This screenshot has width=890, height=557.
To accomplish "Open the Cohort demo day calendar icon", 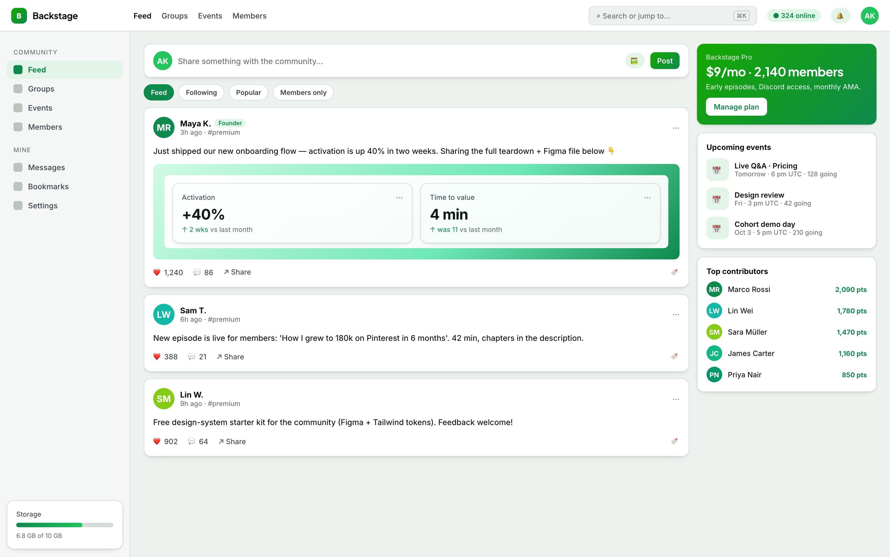I will point(717,228).
